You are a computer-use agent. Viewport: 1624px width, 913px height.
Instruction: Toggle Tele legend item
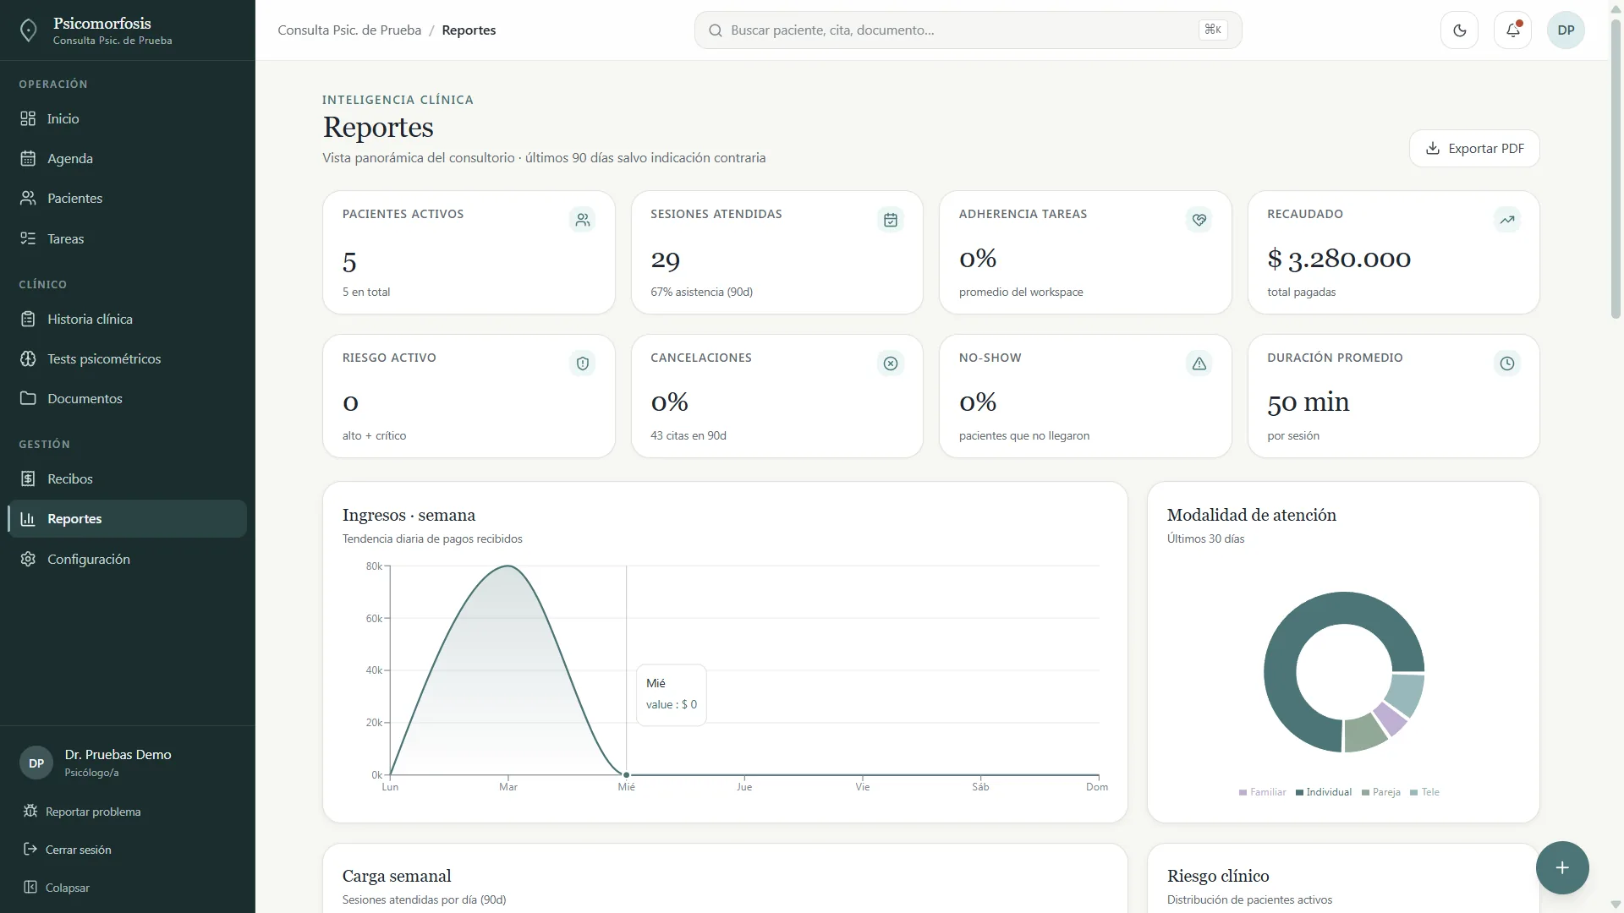[1424, 793]
